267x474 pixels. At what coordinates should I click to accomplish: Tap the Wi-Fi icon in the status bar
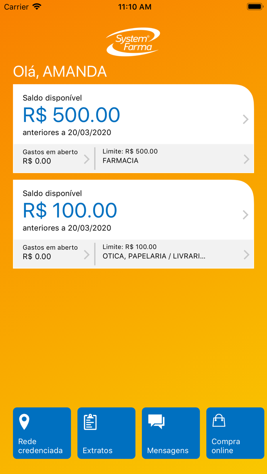click(x=37, y=6)
